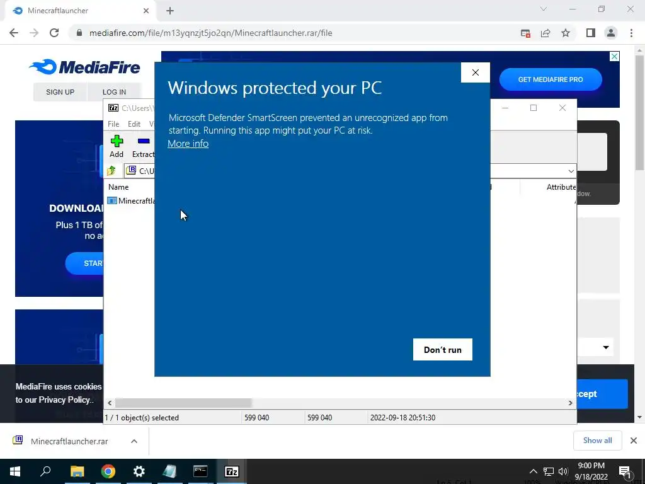Click the Attributes column header in 7-Zip
This screenshot has width=645, height=484.
(561, 187)
